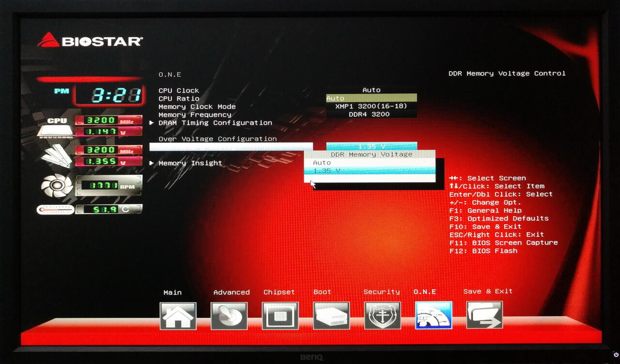The height and width of the screenshot is (364, 620).
Task: Click the 3:21 clock display
Action: coord(109,95)
